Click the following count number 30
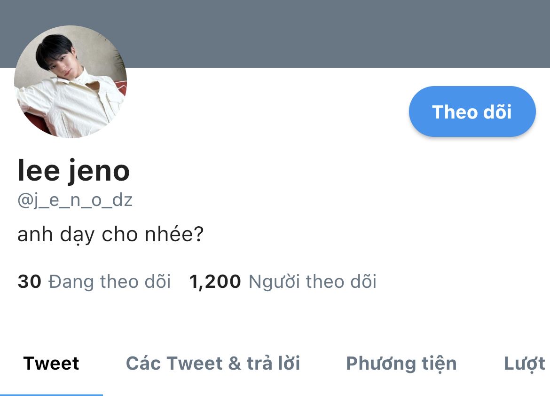The height and width of the screenshot is (396, 550). pyautogui.click(x=30, y=282)
